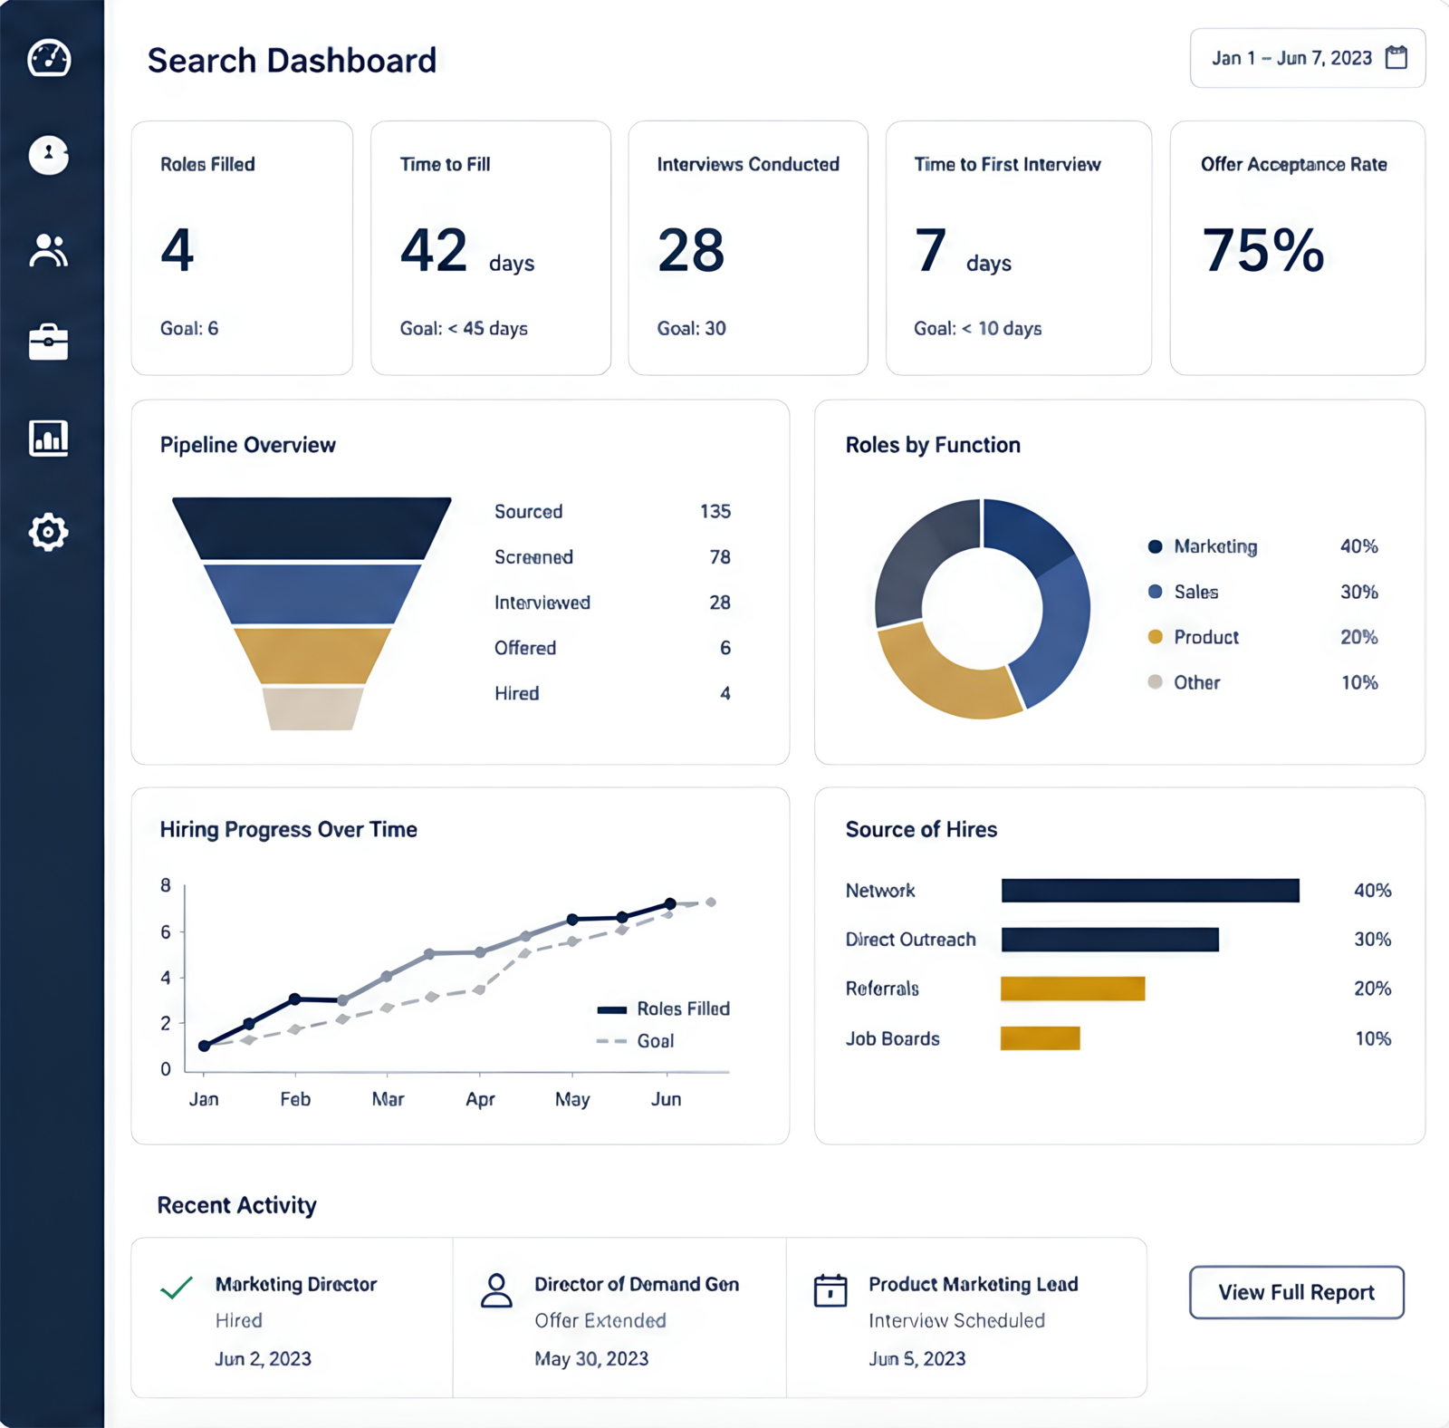Click the Job Boards gold bar

tap(1040, 1038)
